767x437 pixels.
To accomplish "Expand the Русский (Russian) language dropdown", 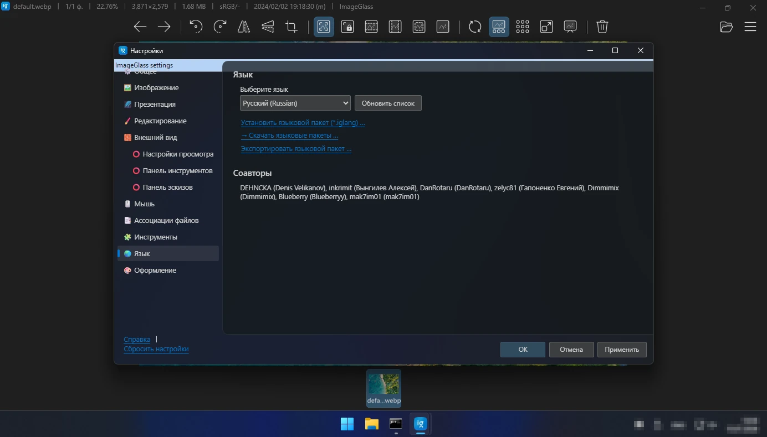I will (x=295, y=103).
